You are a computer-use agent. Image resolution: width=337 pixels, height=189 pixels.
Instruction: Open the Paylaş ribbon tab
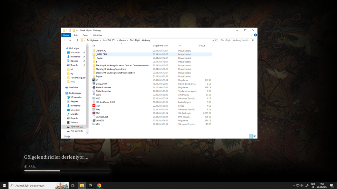85,35
